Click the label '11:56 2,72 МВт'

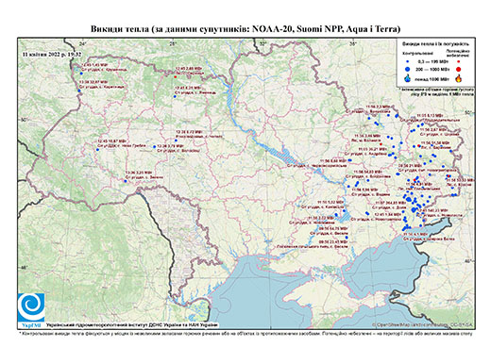pyautogui.click(x=321, y=218)
